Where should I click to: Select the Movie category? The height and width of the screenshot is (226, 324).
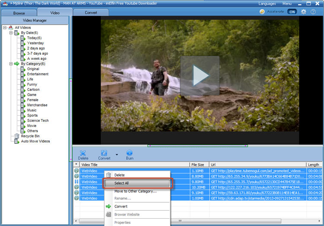32,126
